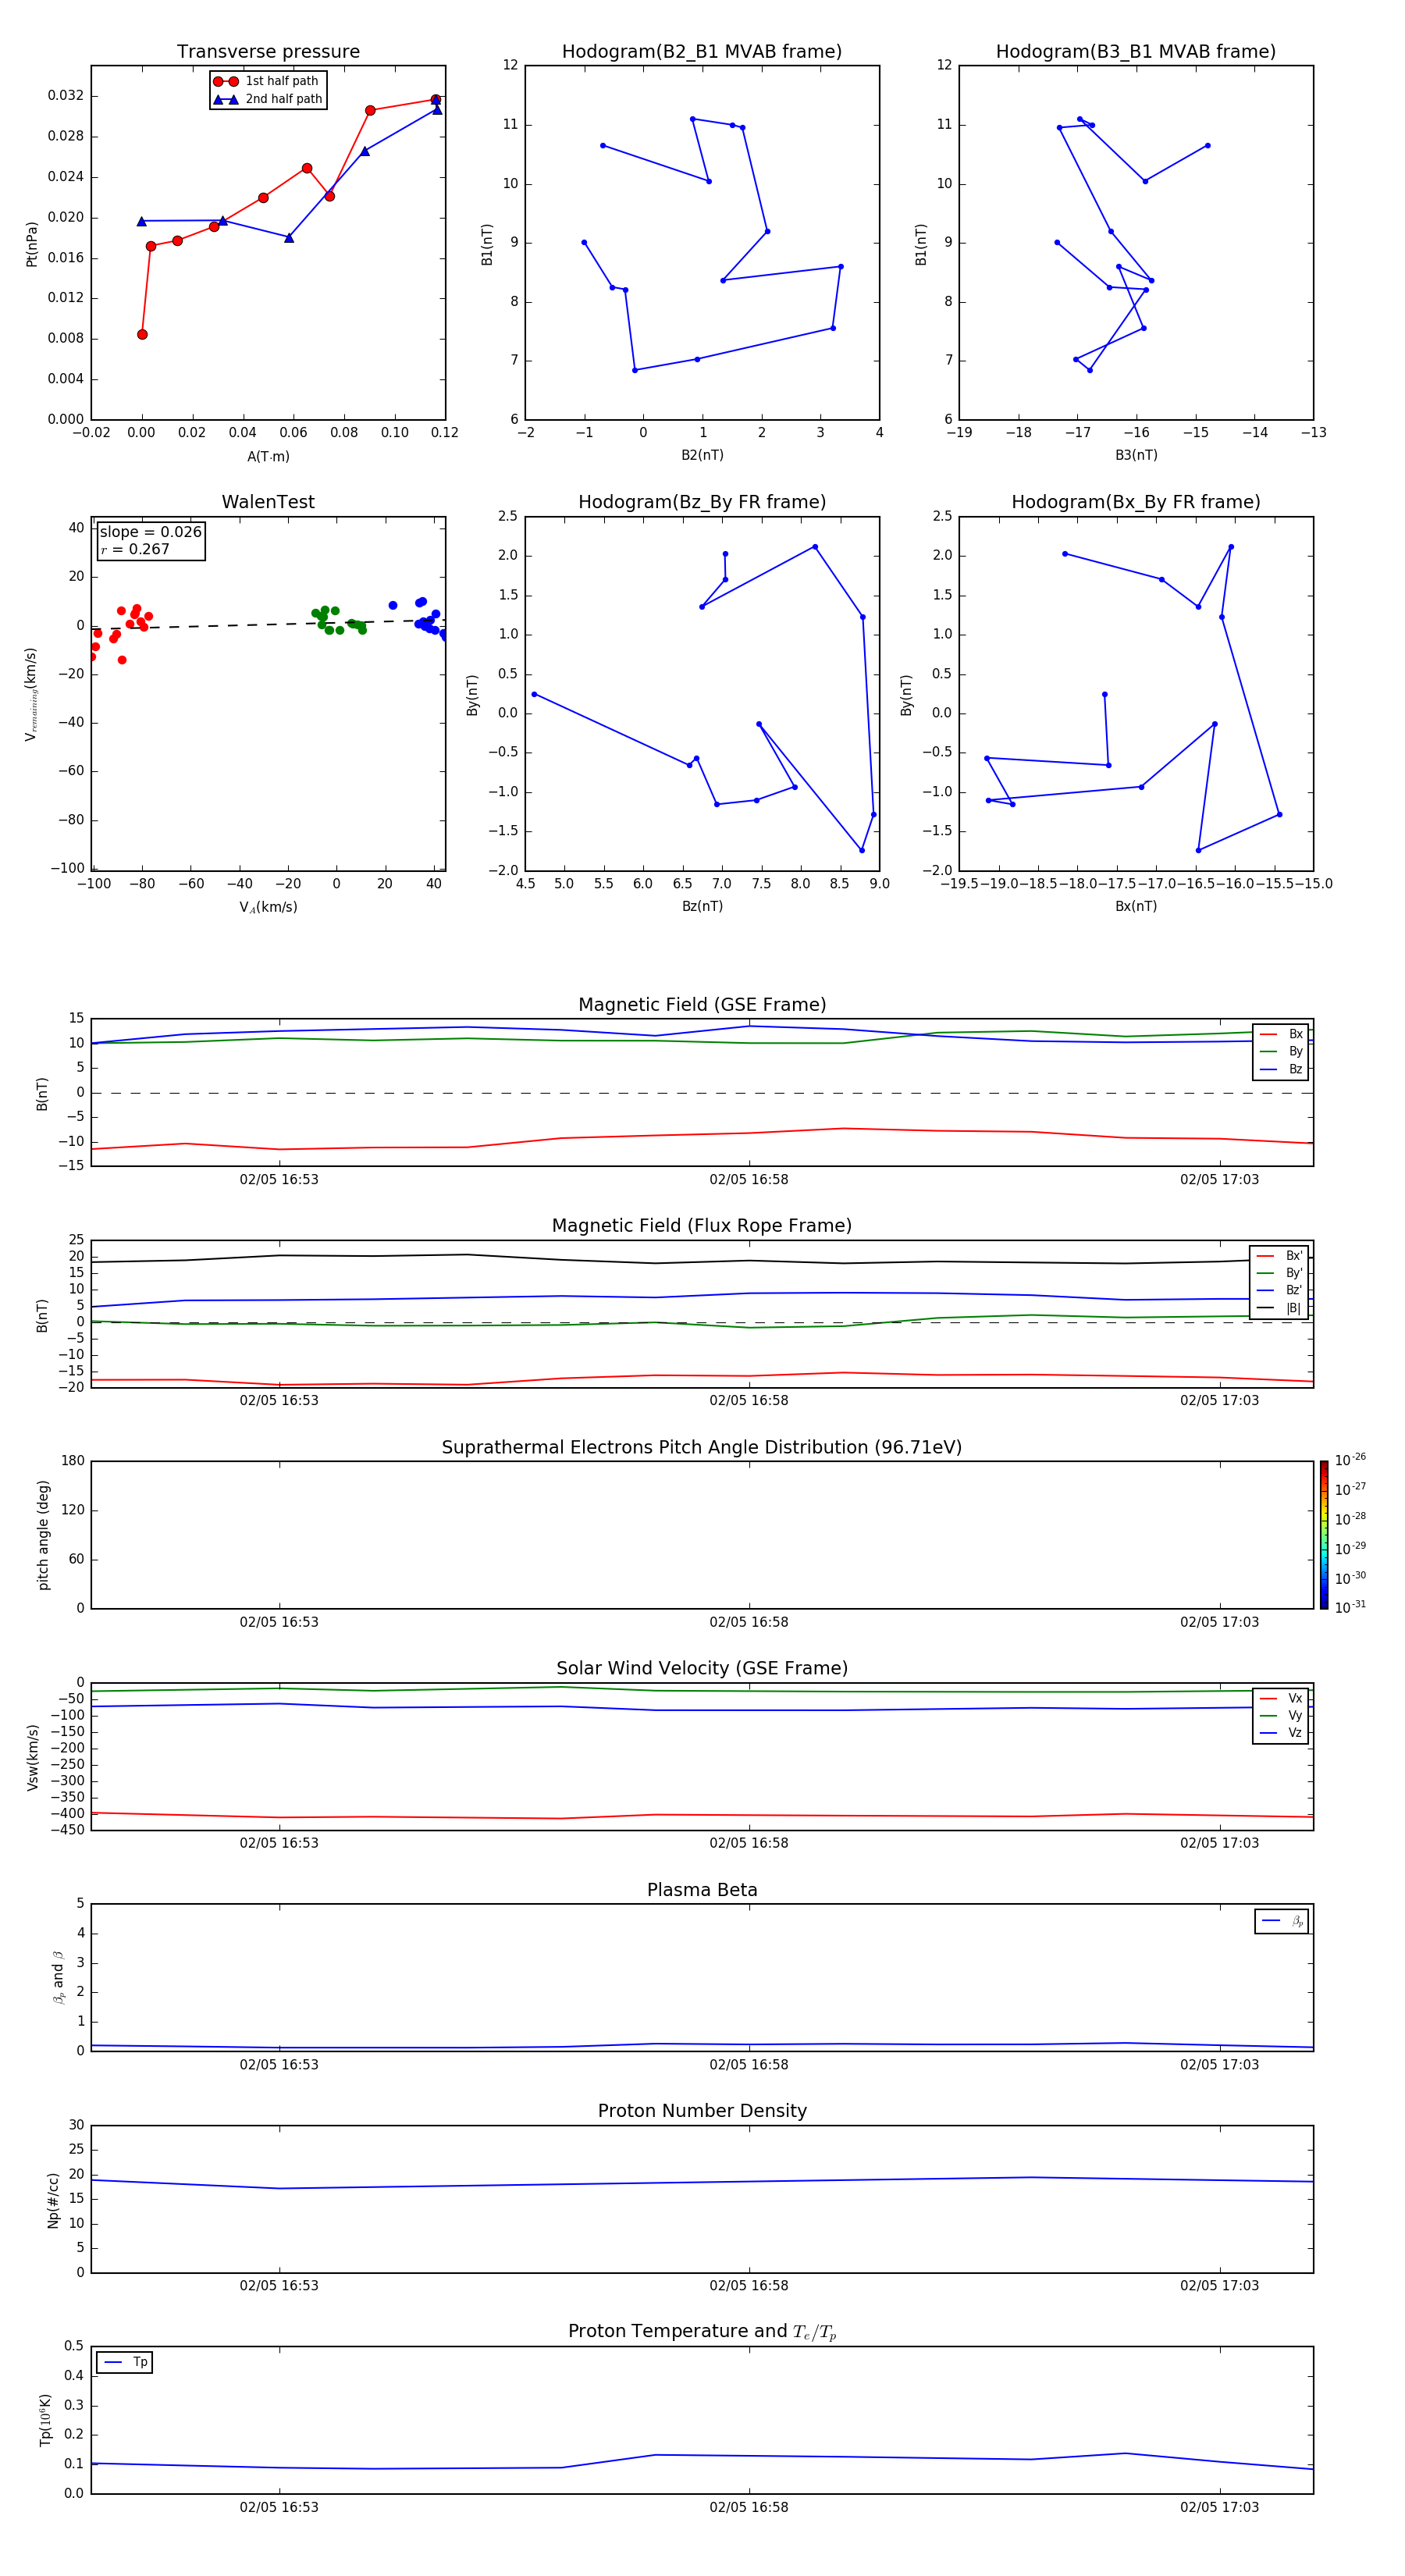Click the 'WalenTest' plot title

[268, 502]
